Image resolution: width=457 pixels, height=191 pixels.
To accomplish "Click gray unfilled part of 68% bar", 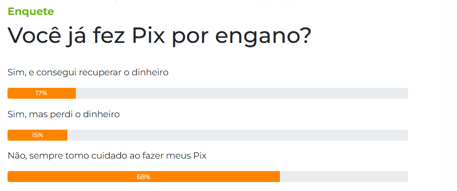I will 344,177.
